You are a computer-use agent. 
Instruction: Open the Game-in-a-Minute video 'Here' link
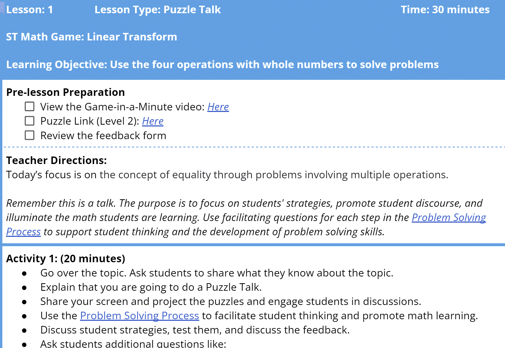click(x=218, y=107)
